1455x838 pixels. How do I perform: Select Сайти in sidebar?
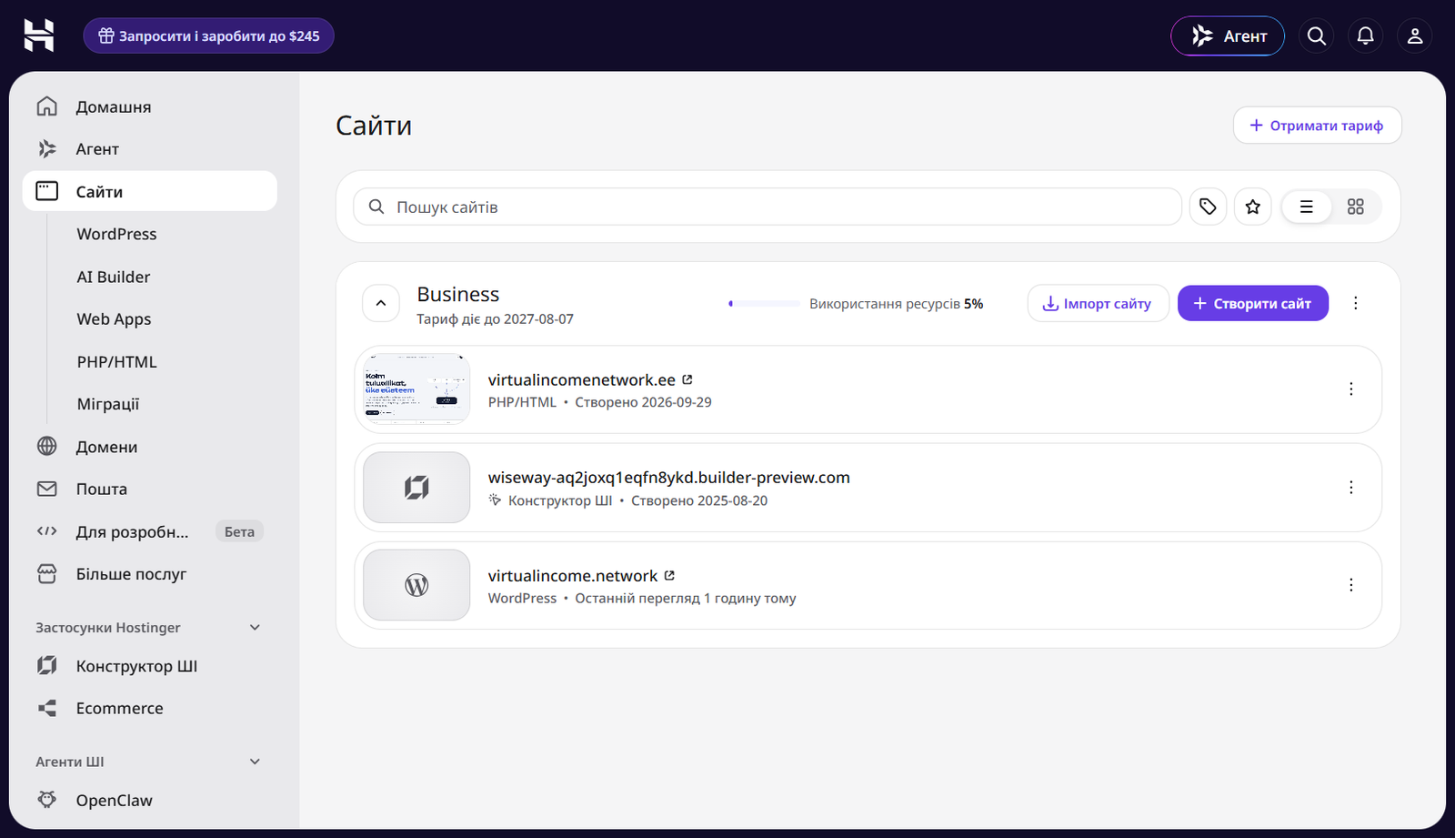click(x=149, y=191)
